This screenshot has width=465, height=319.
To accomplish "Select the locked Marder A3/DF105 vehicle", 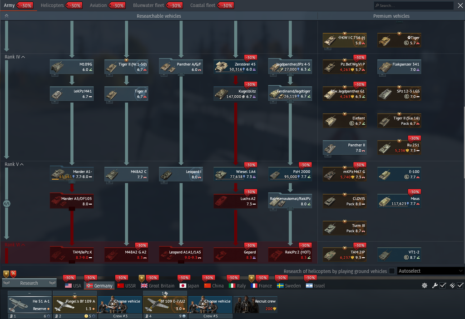I will click(x=72, y=201).
